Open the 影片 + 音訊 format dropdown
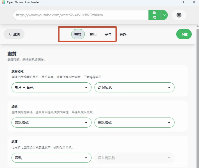The image size is (199, 168). 51,87
